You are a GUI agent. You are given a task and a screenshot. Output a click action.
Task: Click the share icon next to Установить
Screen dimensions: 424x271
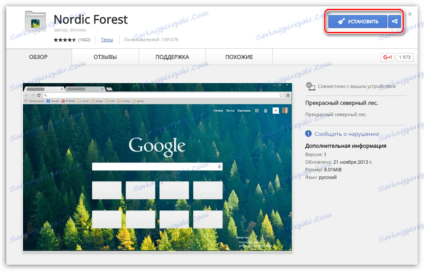(x=395, y=21)
